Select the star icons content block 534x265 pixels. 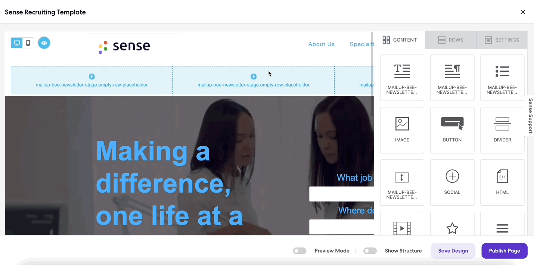point(452,224)
